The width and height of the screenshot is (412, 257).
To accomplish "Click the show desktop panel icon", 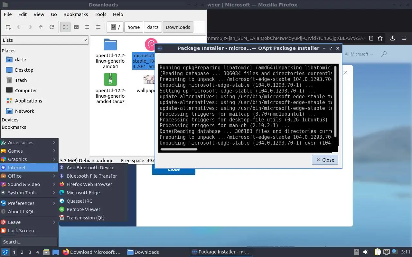I will (56, 252).
